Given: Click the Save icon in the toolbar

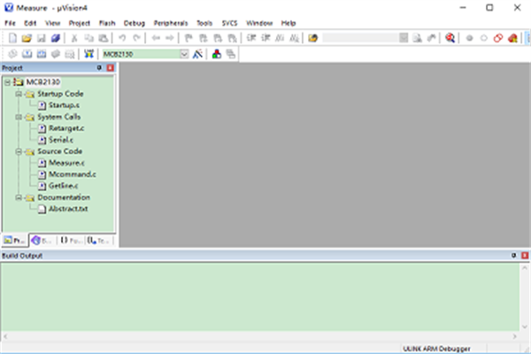Looking at the screenshot, I should click(x=42, y=38).
